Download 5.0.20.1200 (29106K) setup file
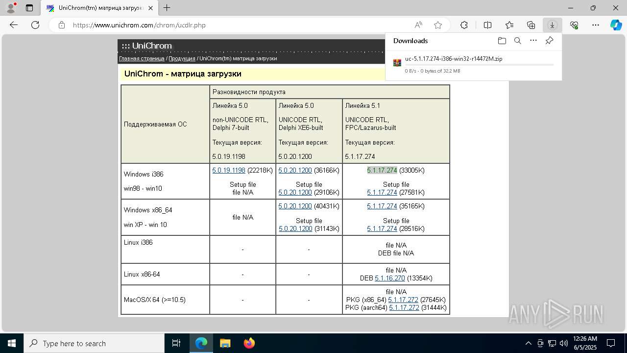627x353 pixels. [x=295, y=192]
